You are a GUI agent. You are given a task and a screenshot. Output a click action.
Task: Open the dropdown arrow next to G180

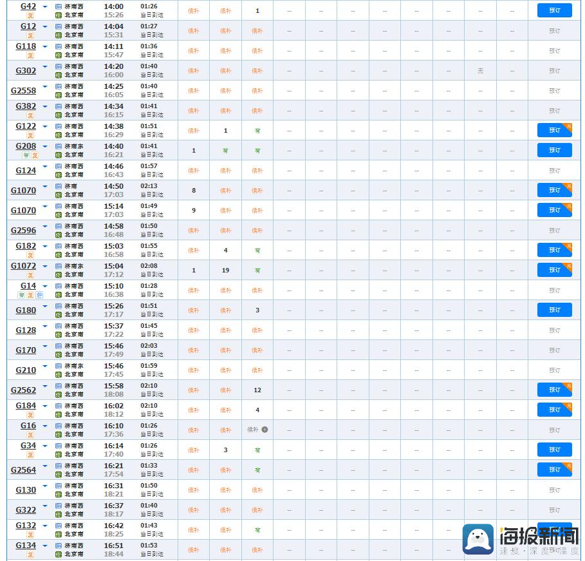(45, 307)
